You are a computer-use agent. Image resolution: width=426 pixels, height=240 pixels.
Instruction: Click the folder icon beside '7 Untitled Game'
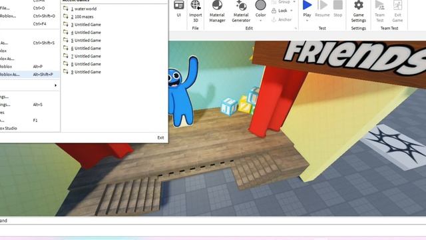[x=66, y=56]
